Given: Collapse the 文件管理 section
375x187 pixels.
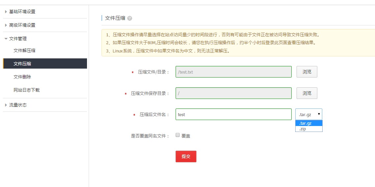Looking at the screenshot, I should pos(18,39).
